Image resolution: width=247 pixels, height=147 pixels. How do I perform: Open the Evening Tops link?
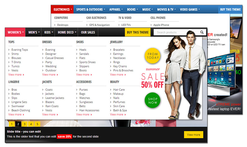20,50
